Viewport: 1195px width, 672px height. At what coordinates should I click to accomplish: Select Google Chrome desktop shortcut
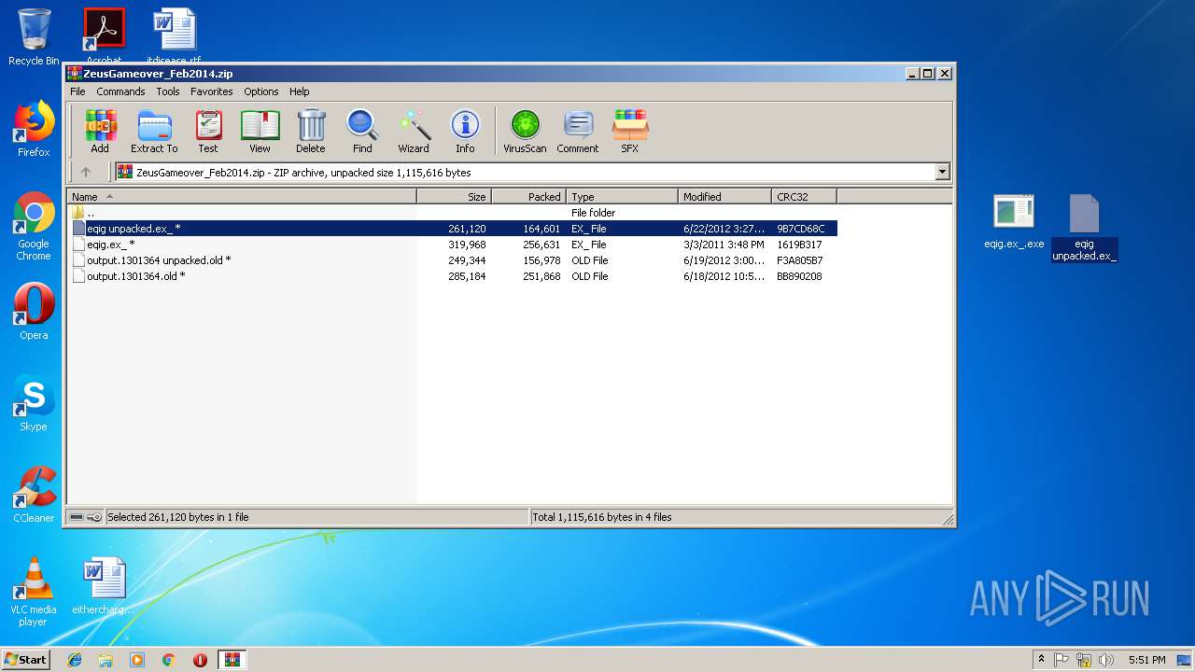[34, 227]
